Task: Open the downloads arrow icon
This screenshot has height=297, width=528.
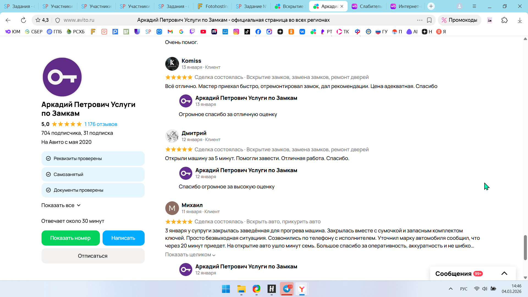Action: coord(520,20)
